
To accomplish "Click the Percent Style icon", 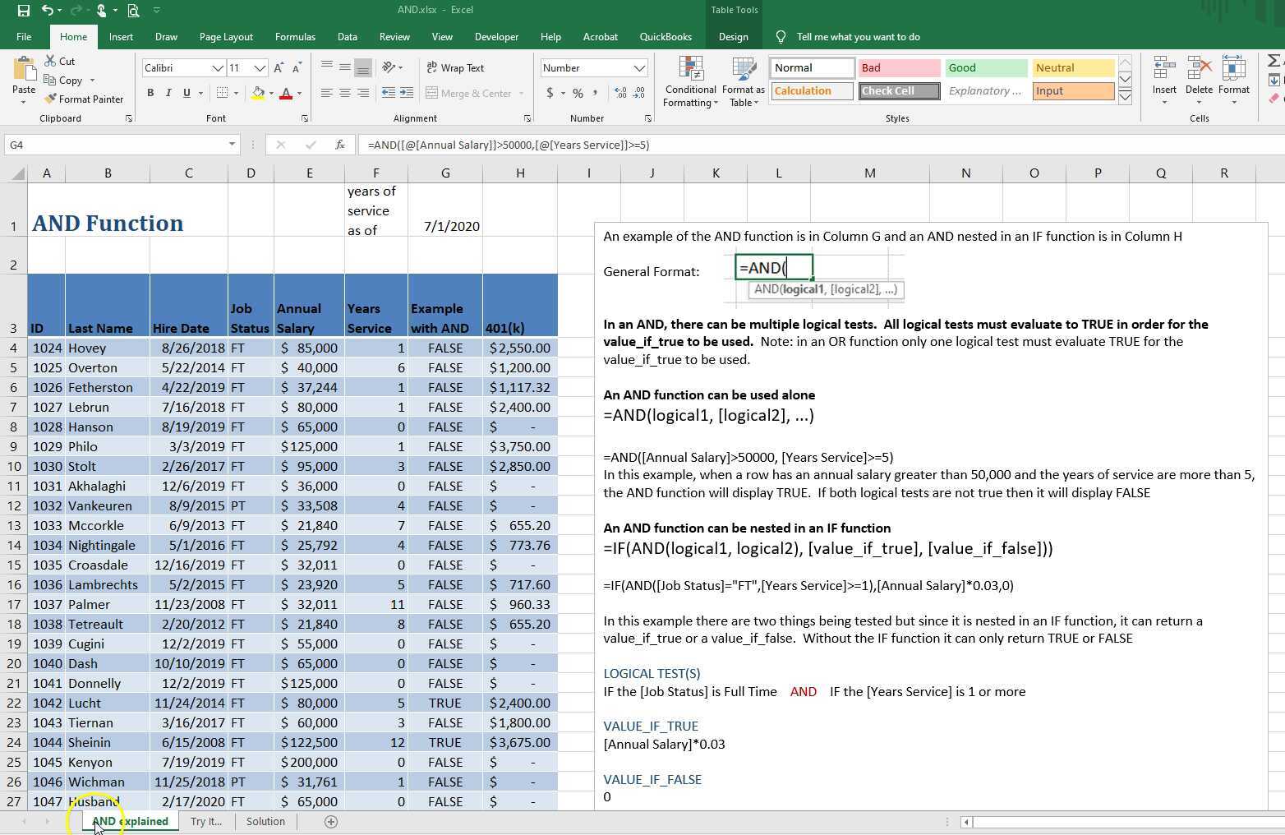I will click(578, 94).
